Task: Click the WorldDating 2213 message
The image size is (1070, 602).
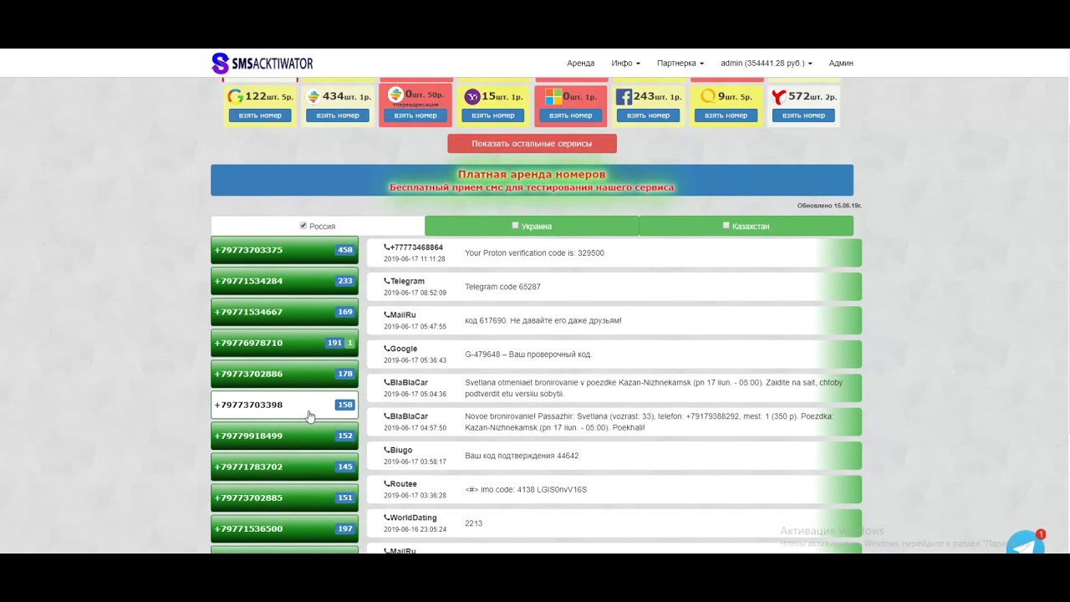Action: (x=614, y=523)
